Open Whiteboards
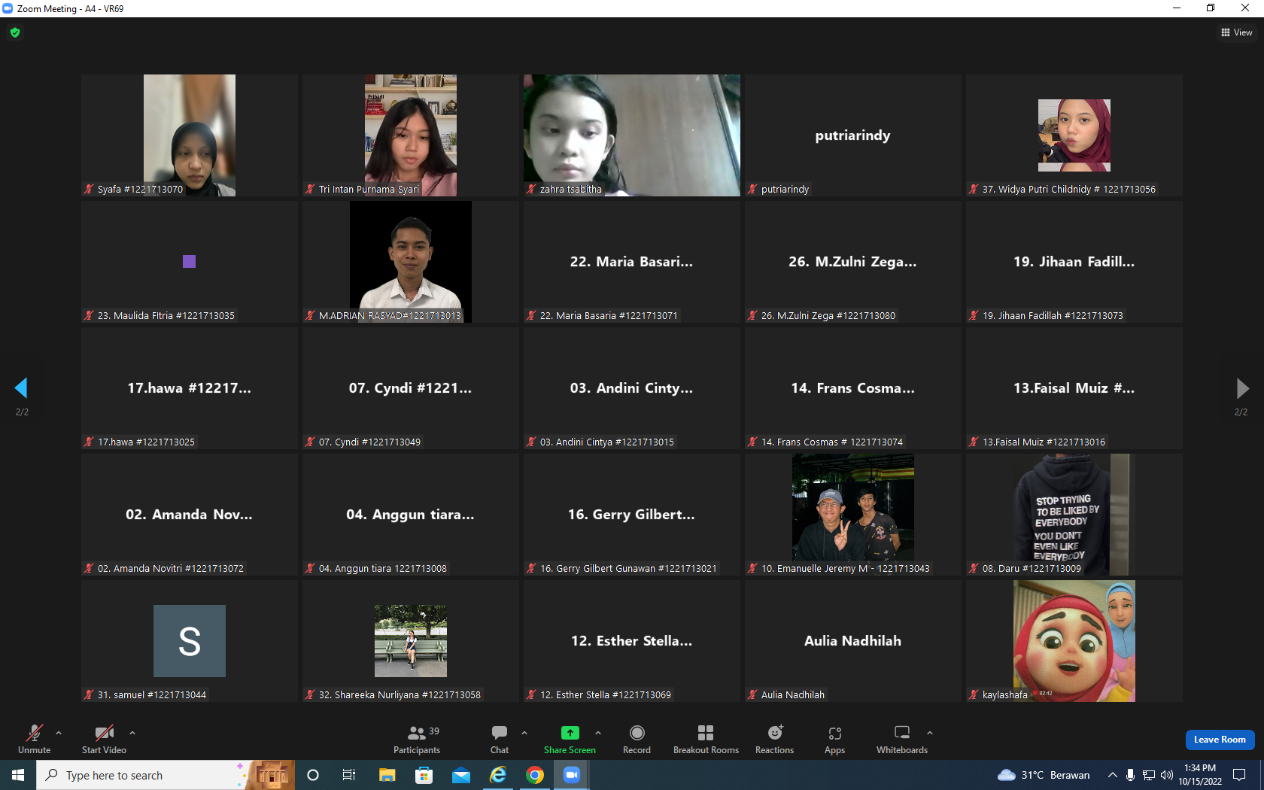The width and height of the screenshot is (1264, 790). click(901, 739)
